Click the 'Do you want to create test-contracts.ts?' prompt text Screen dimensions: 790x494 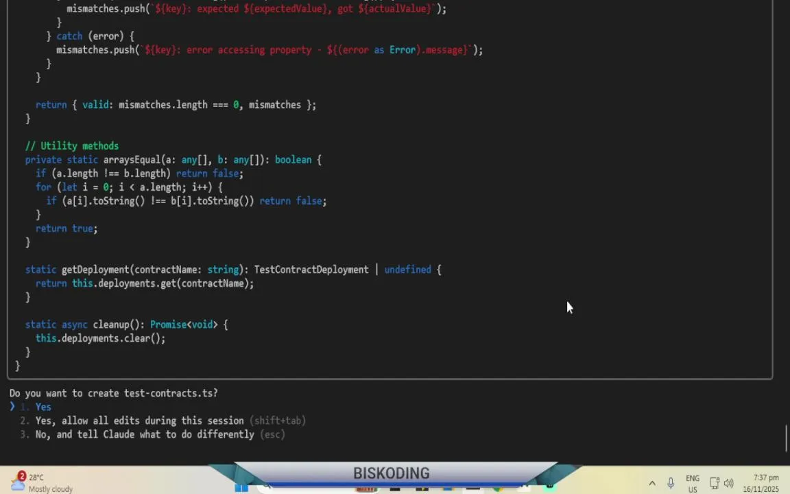pos(113,392)
